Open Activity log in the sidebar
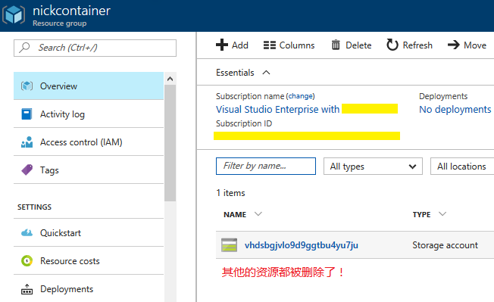The height and width of the screenshot is (302, 494). click(x=89, y=114)
